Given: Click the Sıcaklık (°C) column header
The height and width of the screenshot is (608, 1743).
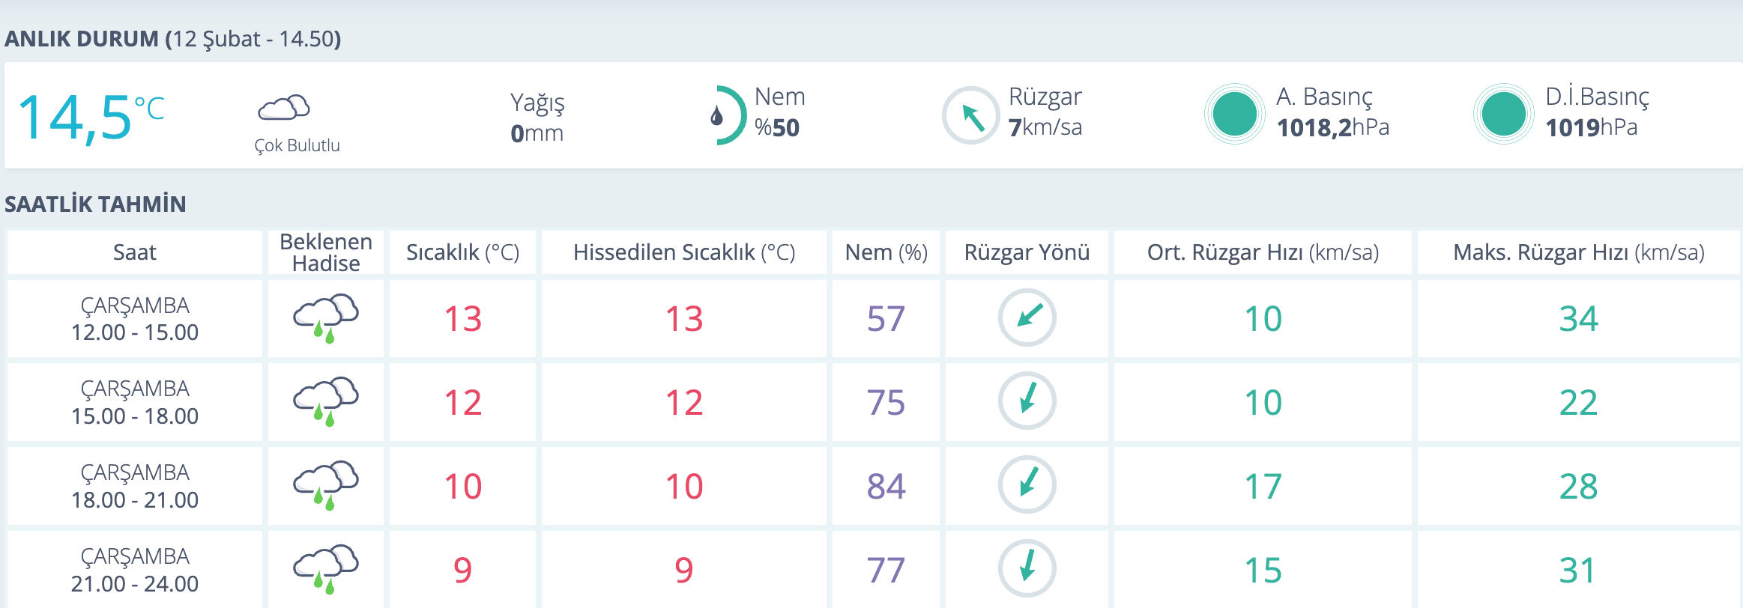Looking at the screenshot, I should pyautogui.click(x=462, y=252).
